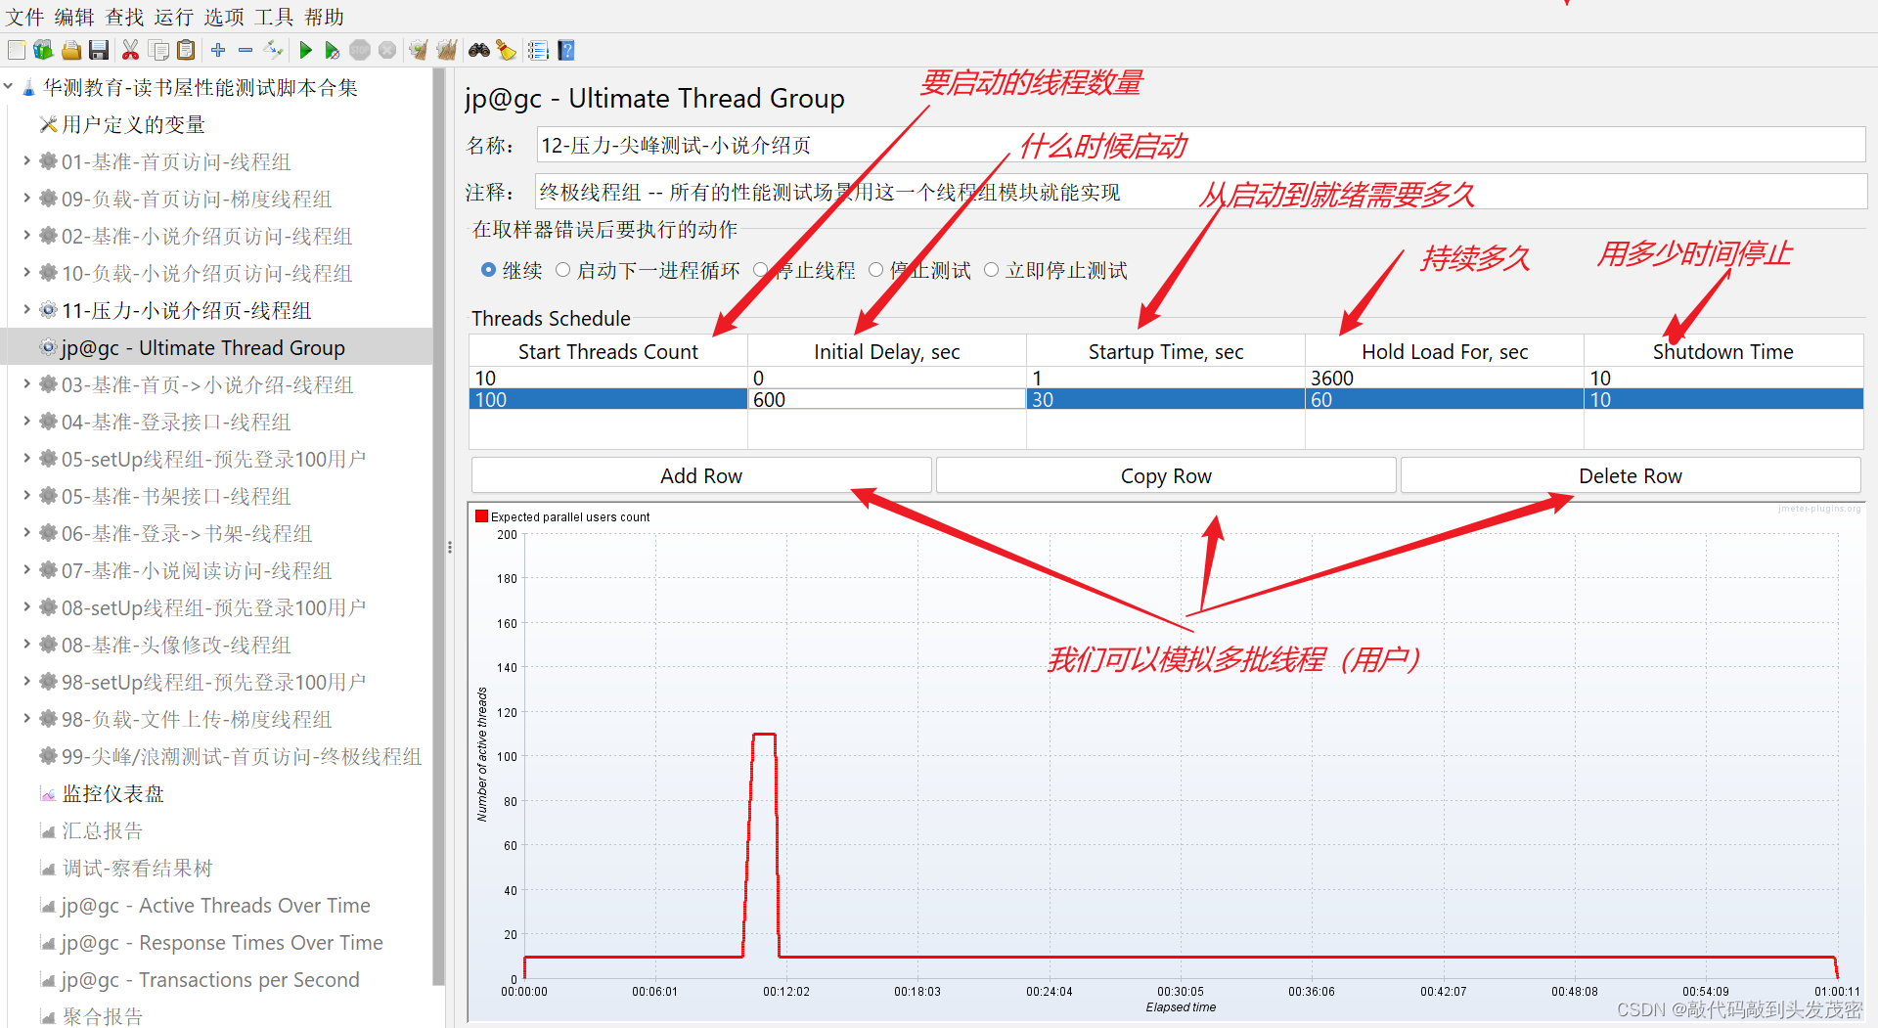Viewport: 1878px width, 1028px height.
Task: Select jp@gc - Response Times Over Time
Action: tap(221, 942)
